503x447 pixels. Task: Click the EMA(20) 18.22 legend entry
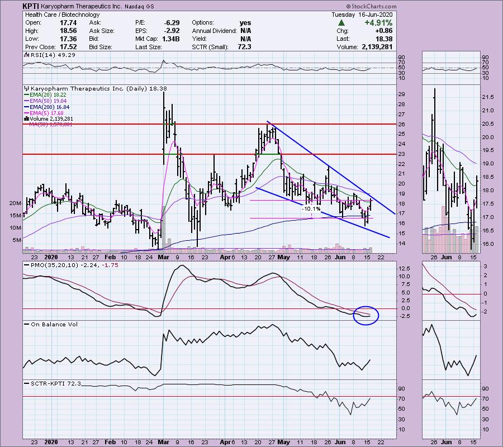(48, 95)
